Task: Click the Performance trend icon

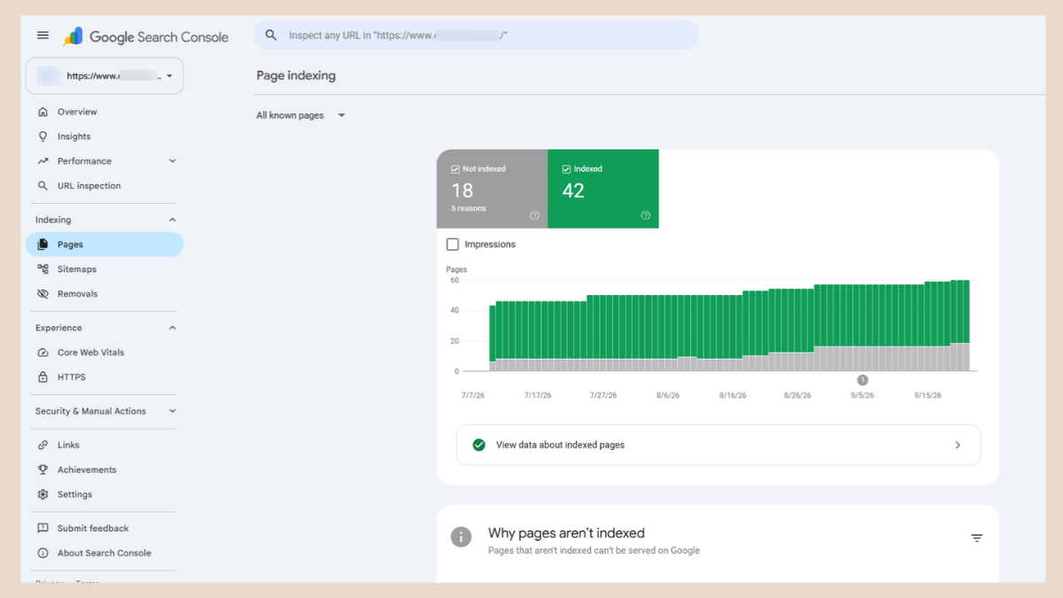Action: pos(43,161)
